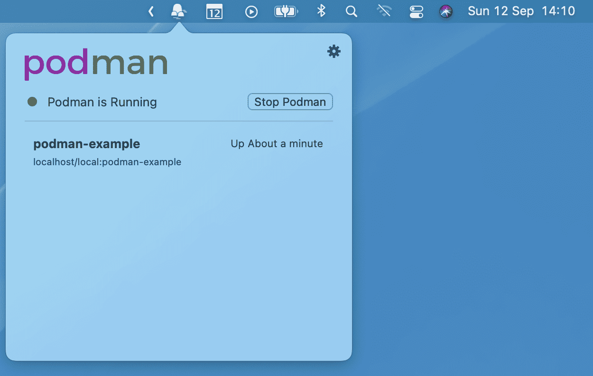
Task: Click the date and time clock
Action: point(521,11)
